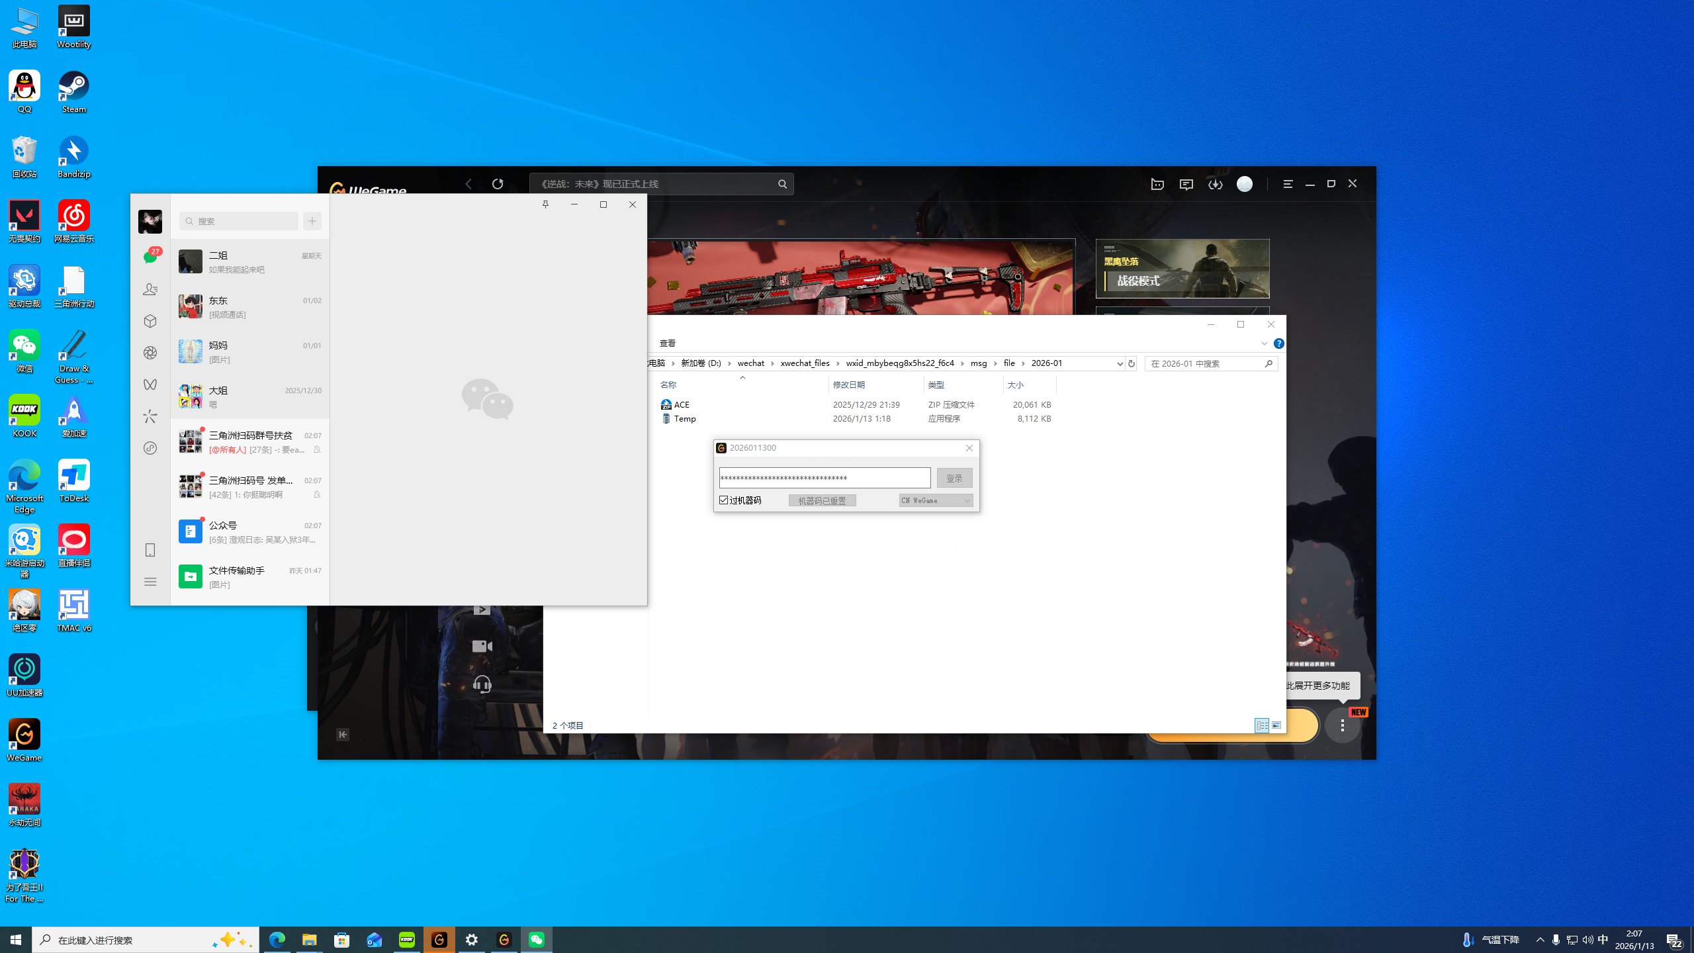Open WeGame messages icon in header

coord(1186,185)
